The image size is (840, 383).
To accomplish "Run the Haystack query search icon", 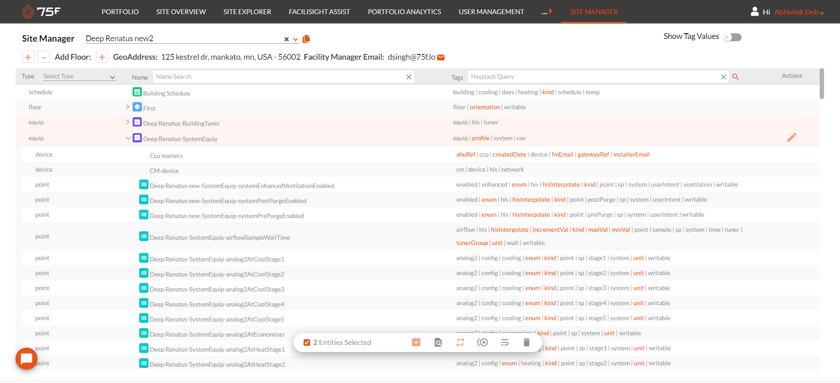I will click(x=735, y=77).
